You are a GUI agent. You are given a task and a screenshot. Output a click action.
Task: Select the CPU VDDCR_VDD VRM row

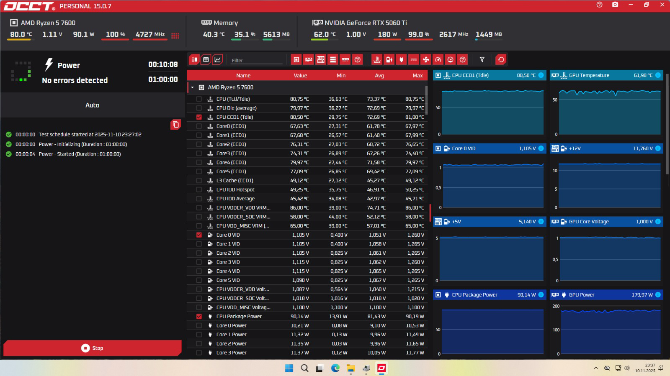click(307, 208)
